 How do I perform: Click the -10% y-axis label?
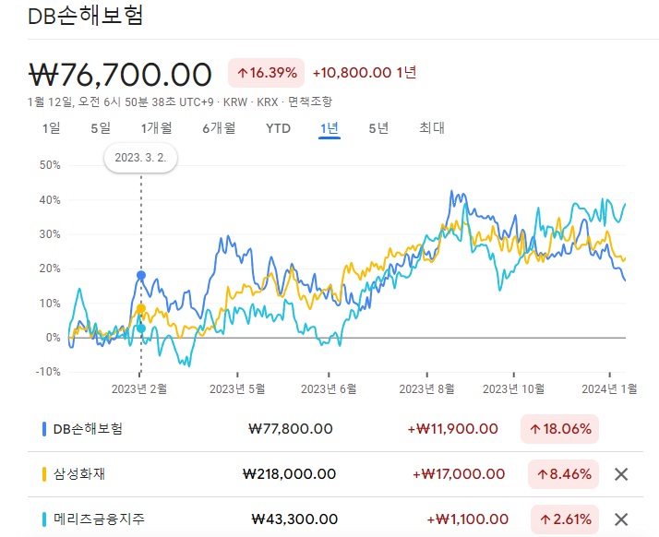point(48,372)
